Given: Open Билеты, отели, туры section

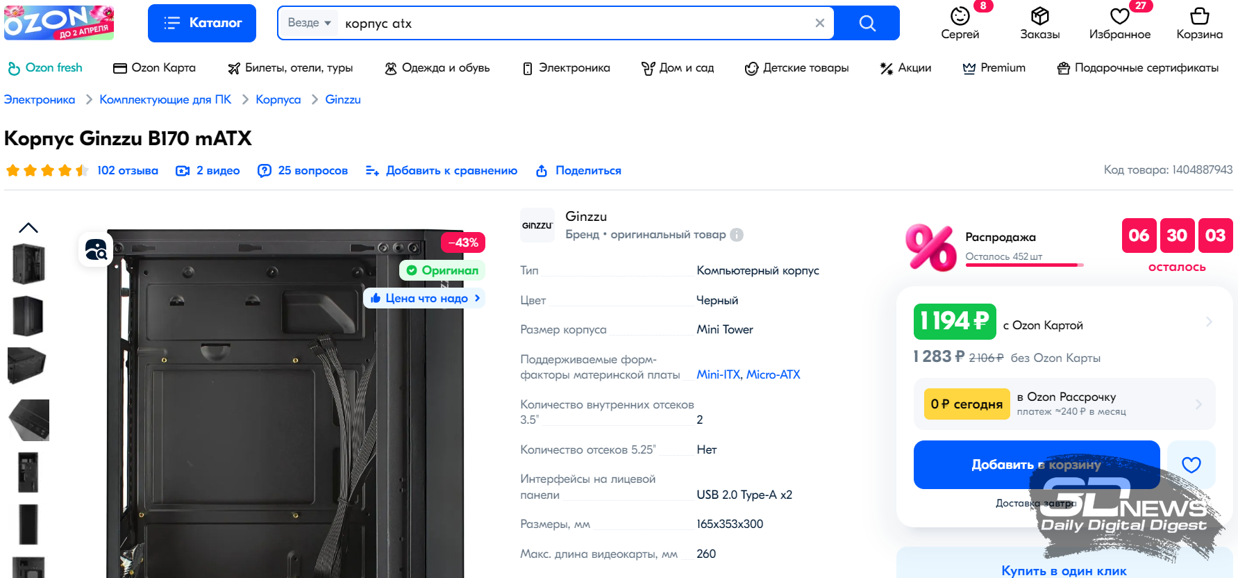Looking at the screenshot, I should click(x=290, y=68).
